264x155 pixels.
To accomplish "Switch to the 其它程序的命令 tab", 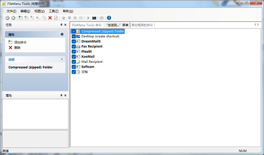I will click(x=142, y=25).
